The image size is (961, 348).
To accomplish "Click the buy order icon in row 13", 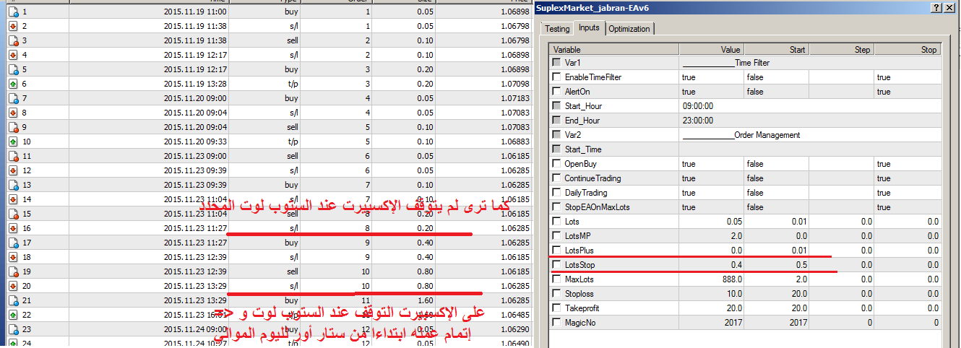I will 13,185.
